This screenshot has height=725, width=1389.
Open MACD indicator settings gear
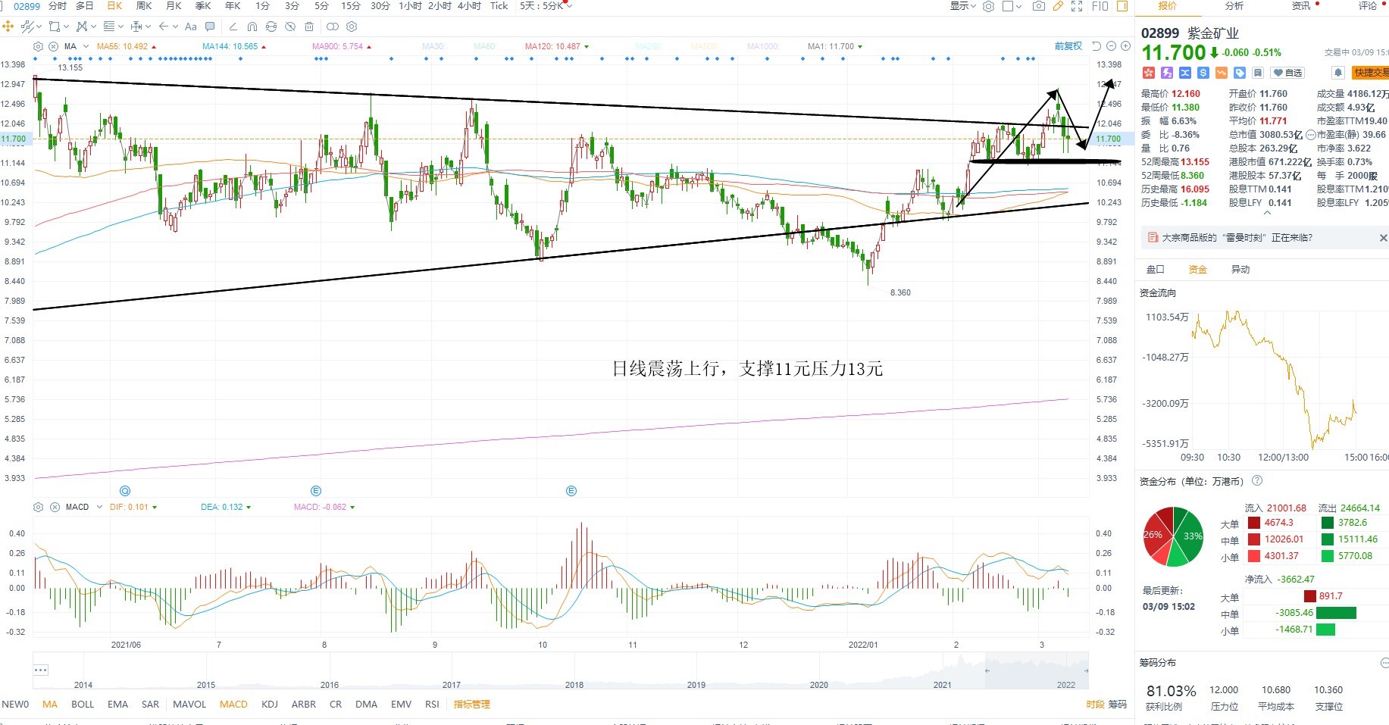tap(39, 507)
